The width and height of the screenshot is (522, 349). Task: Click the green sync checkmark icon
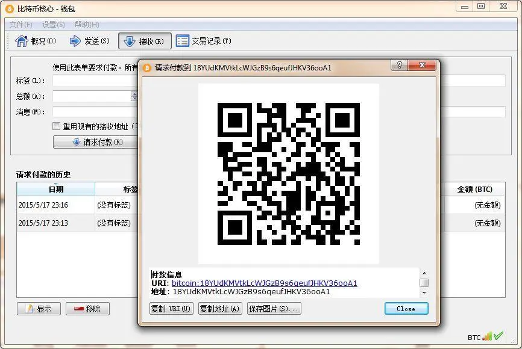[498, 336]
